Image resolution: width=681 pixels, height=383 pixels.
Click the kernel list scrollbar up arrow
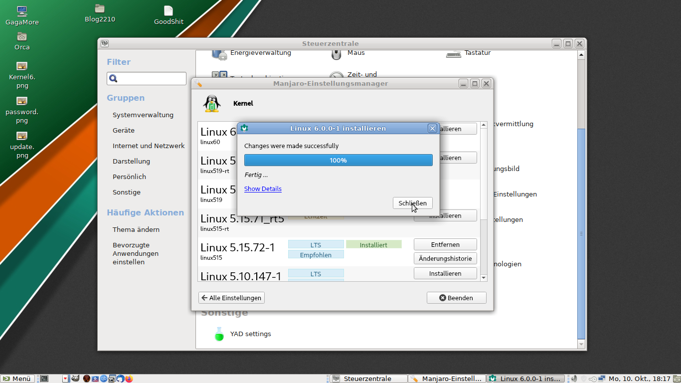[x=484, y=125]
